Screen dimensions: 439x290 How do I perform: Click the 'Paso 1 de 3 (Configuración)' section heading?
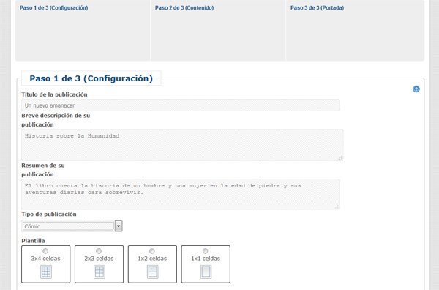point(91,78)
